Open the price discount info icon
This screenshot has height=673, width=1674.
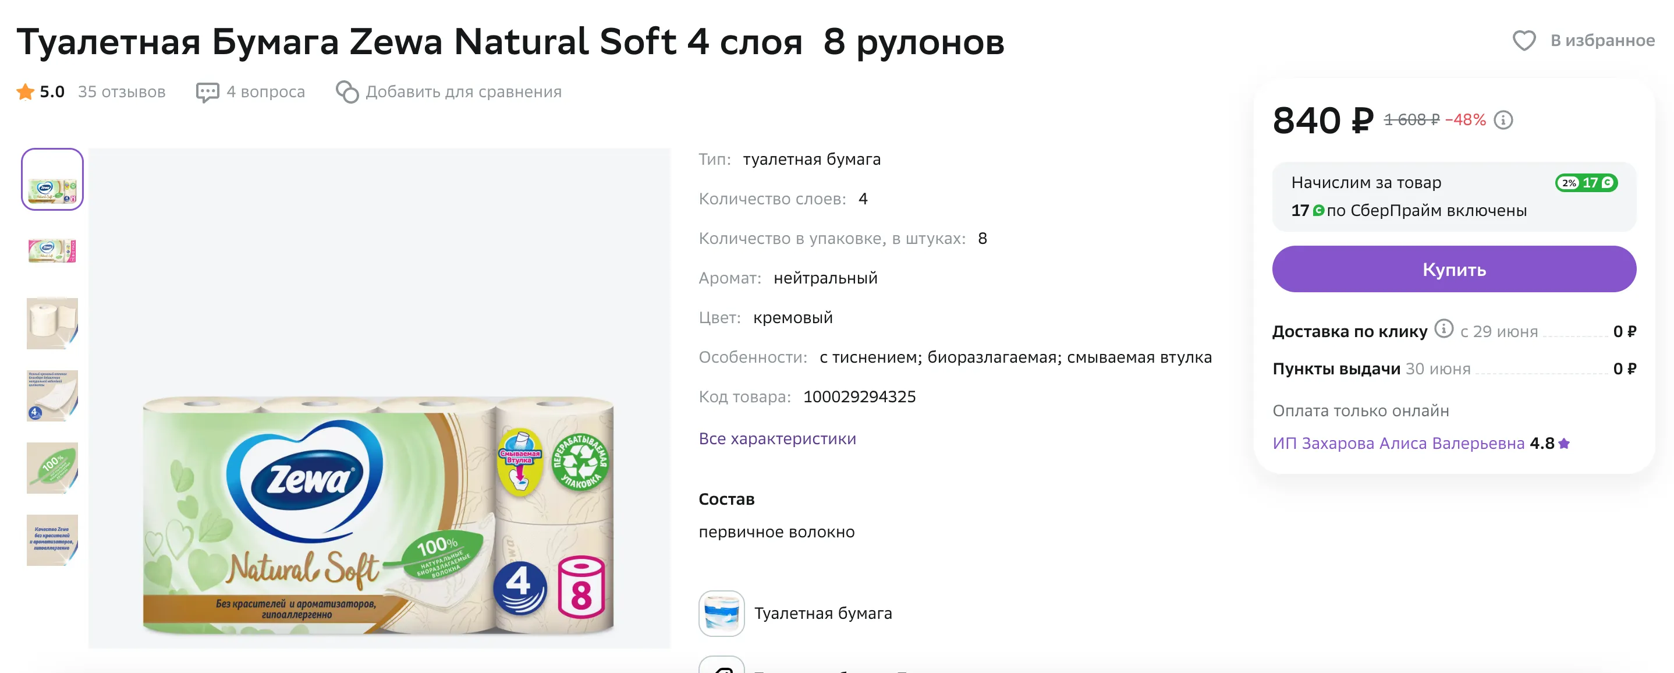(x=1503, y=121)
